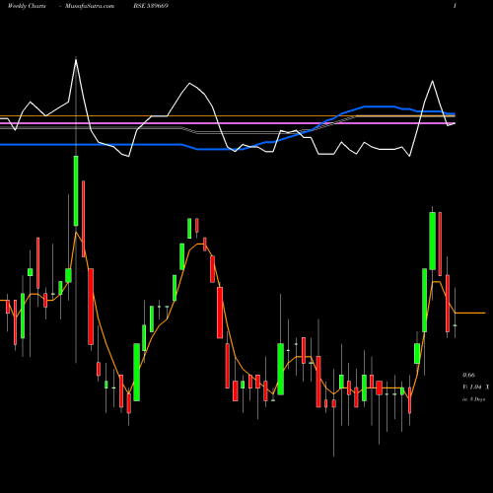Image resolution: width=493 pixels, height=493 pixels.
Task: Click the '0.66' price value
Action: pyautogui.click(x=468, y=375)
